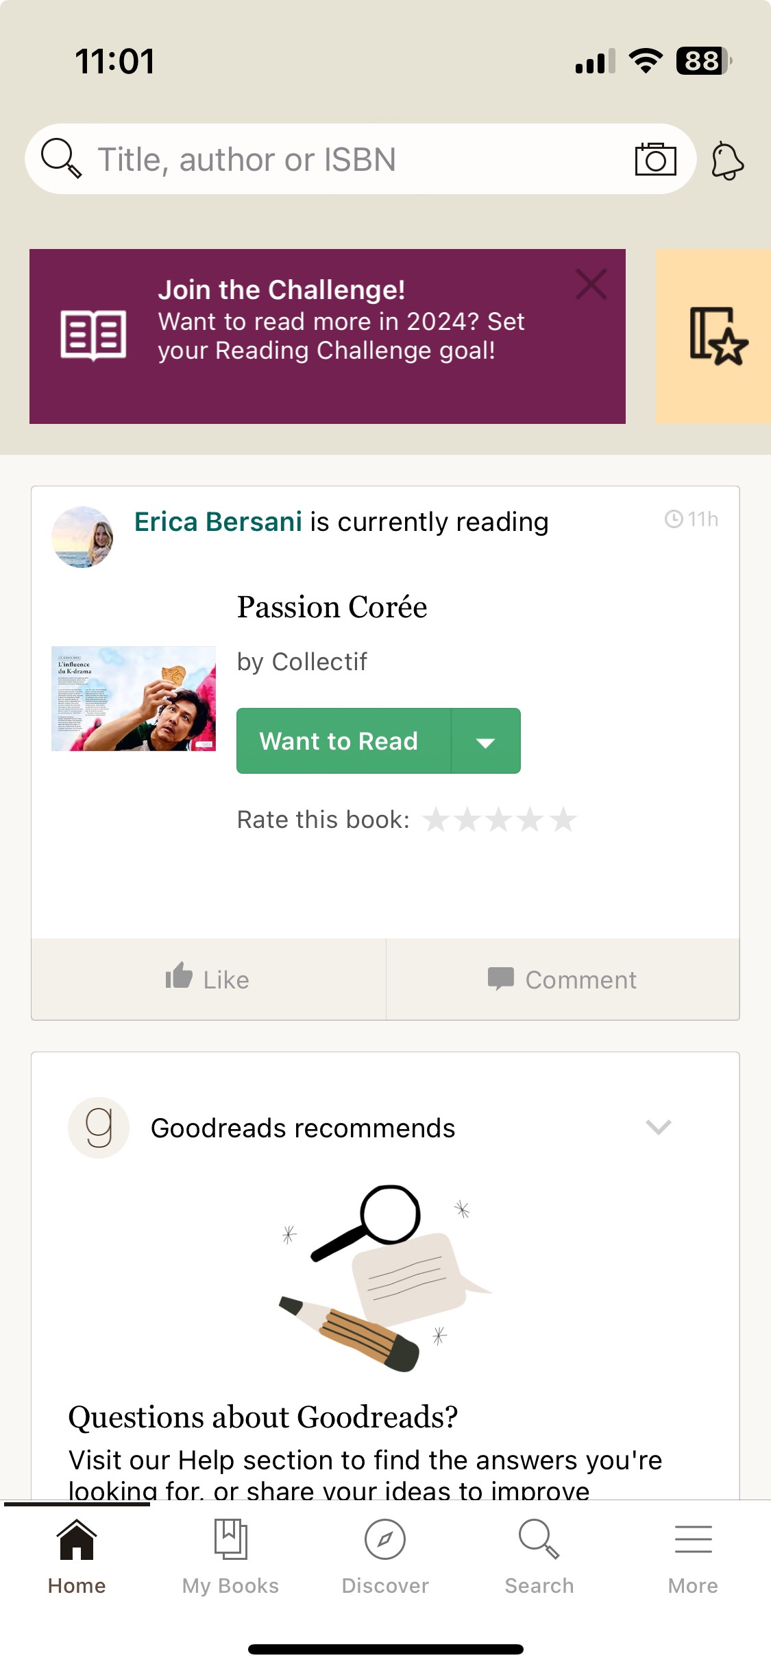Screen dimensions: 771x1671
Task: Expand the Goodreads recommends chevron
Action: (x=659, y=1127)
